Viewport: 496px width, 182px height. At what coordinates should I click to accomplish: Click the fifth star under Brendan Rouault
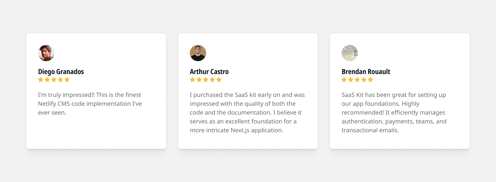coord(370,80)
